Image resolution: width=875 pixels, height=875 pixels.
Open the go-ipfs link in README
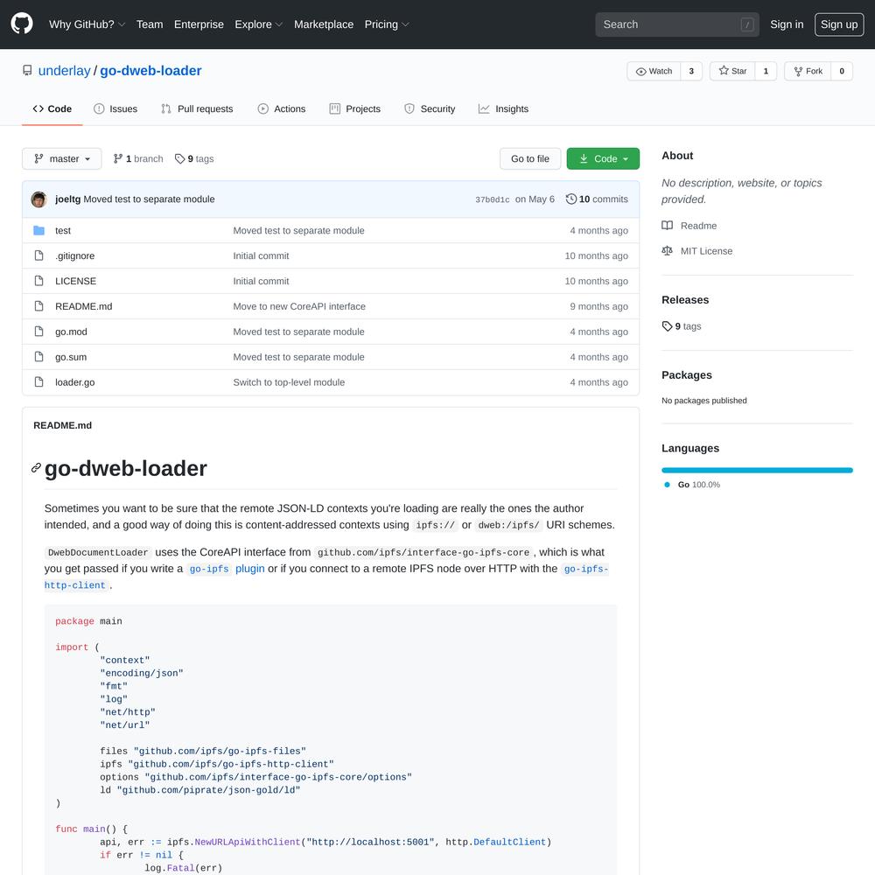209,569
